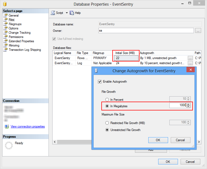The image size is (207, 169).
Task: Toggle Use full-text indexing checkbox
Action: click(x=54, y=39)
